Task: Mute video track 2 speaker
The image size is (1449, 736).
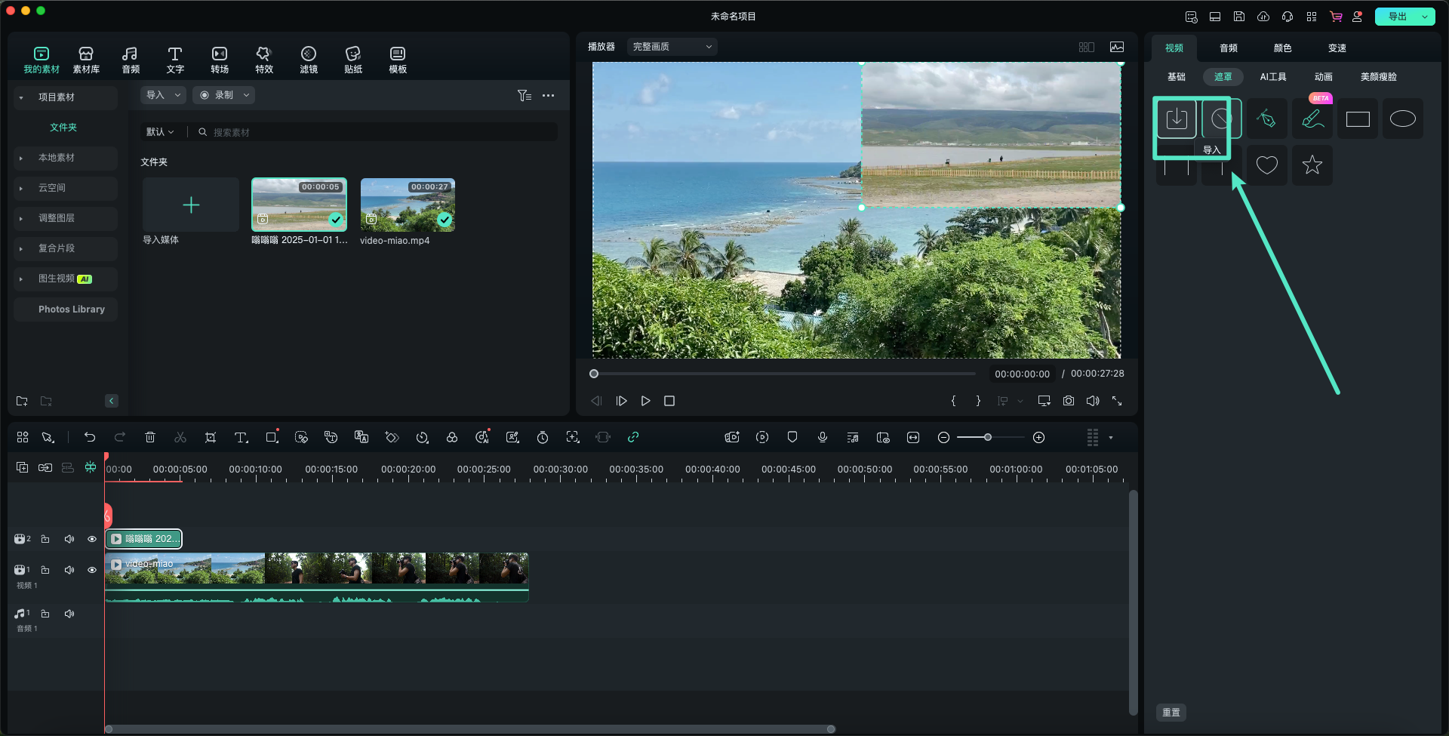Action: 69,539
